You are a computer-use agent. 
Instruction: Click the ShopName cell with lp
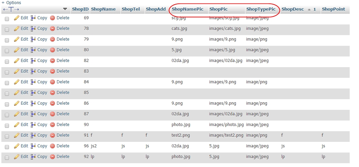point(93,157)
